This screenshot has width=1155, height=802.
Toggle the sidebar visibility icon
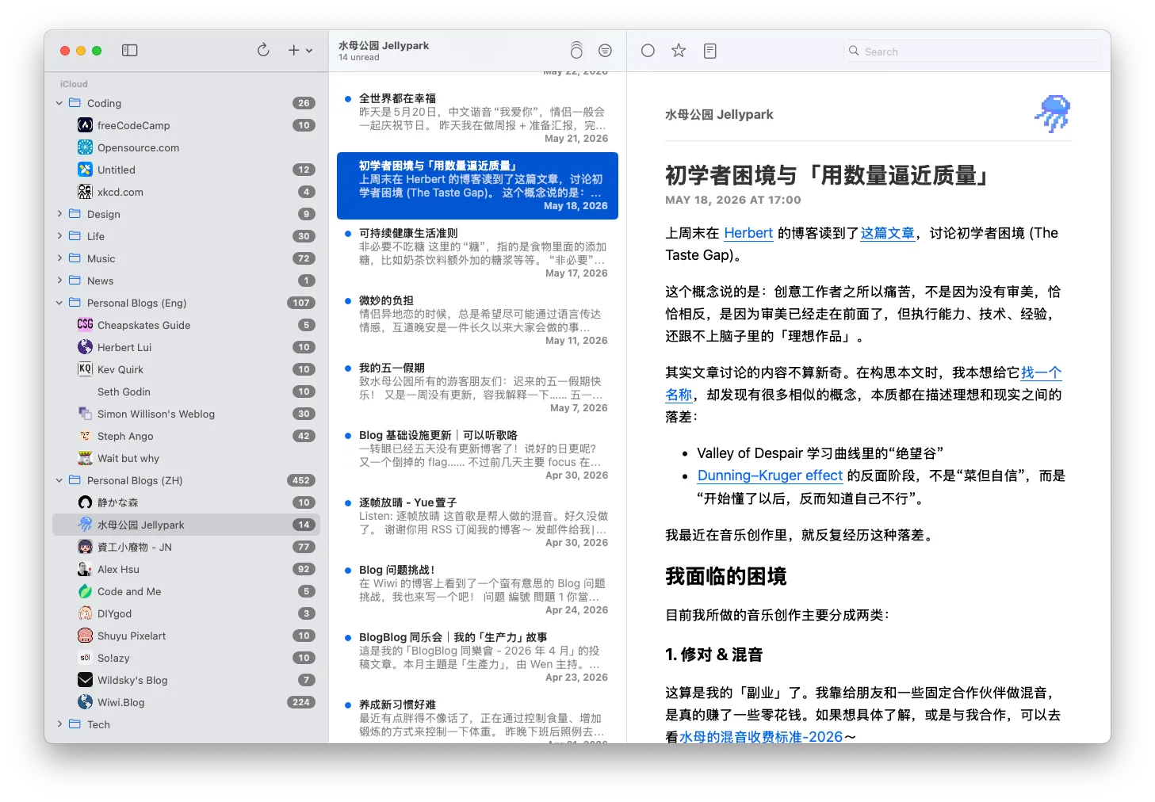pos(130,51)
